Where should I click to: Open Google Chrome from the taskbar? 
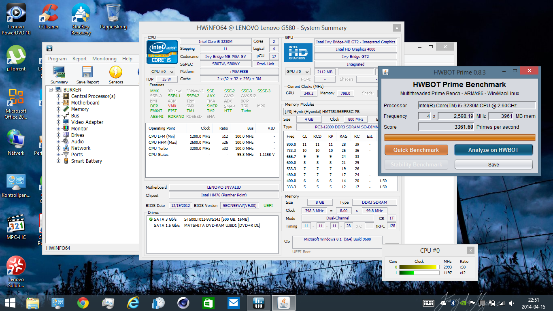click(83, 303)
